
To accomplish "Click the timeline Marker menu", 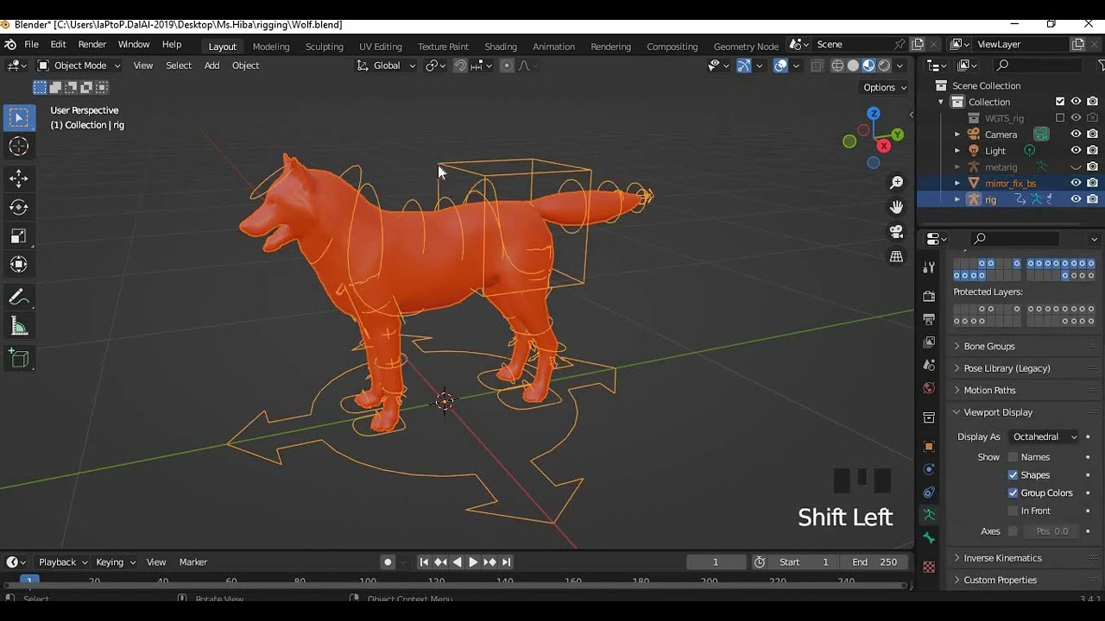I will pyautogui.click(x=193, y=562).
